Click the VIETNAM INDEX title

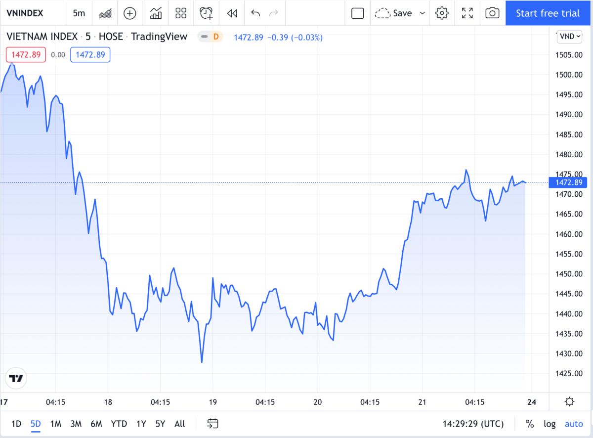click(42, 37)
